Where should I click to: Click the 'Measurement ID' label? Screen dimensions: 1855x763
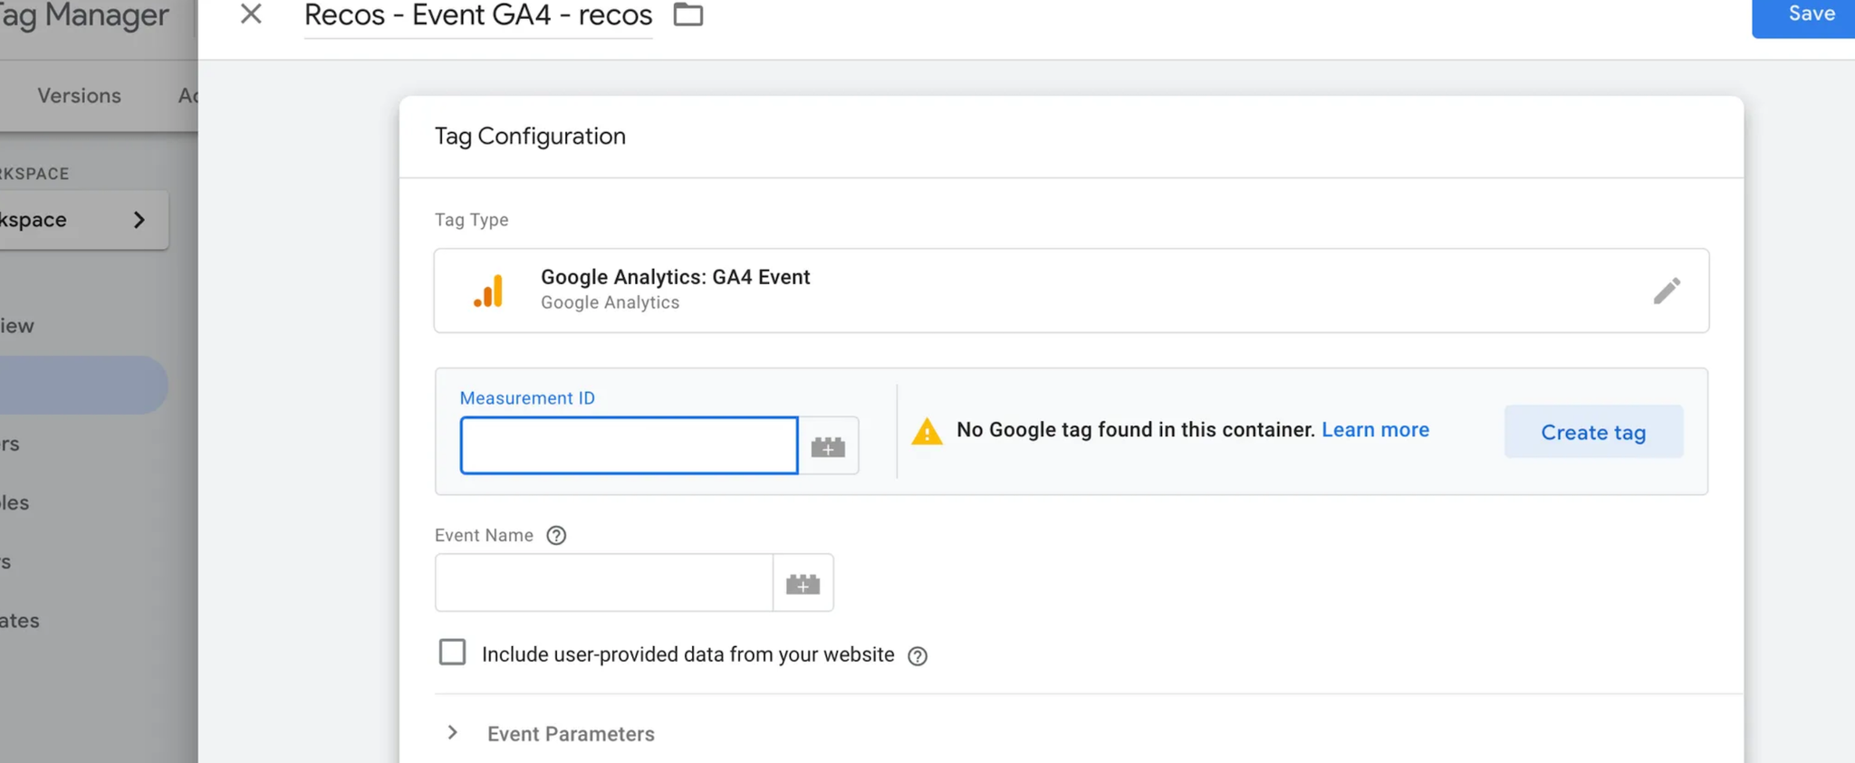(527, 398)
